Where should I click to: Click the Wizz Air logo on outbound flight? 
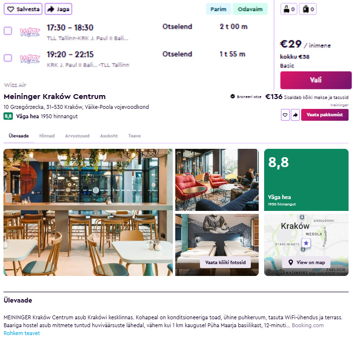(x=30, y=32)
